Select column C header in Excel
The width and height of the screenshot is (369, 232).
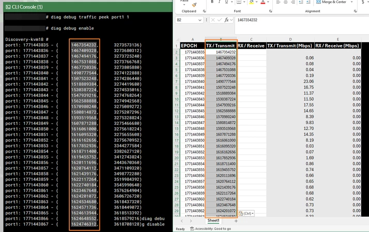pyautogui.click(x=251, y=40)
